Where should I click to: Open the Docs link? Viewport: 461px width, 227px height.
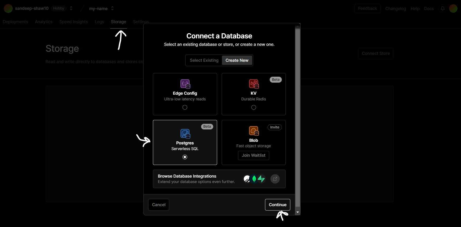coord(429,8)
